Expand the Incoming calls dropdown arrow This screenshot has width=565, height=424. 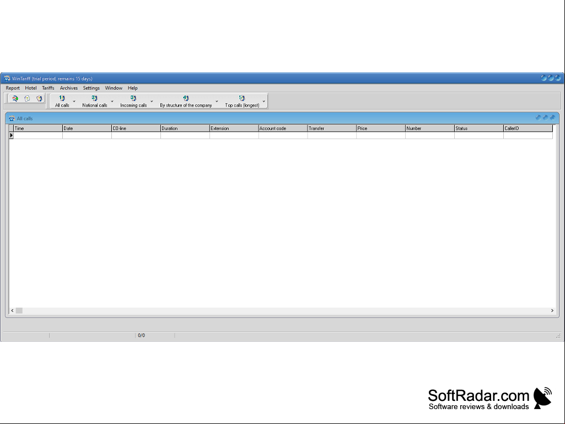point(152,101)
